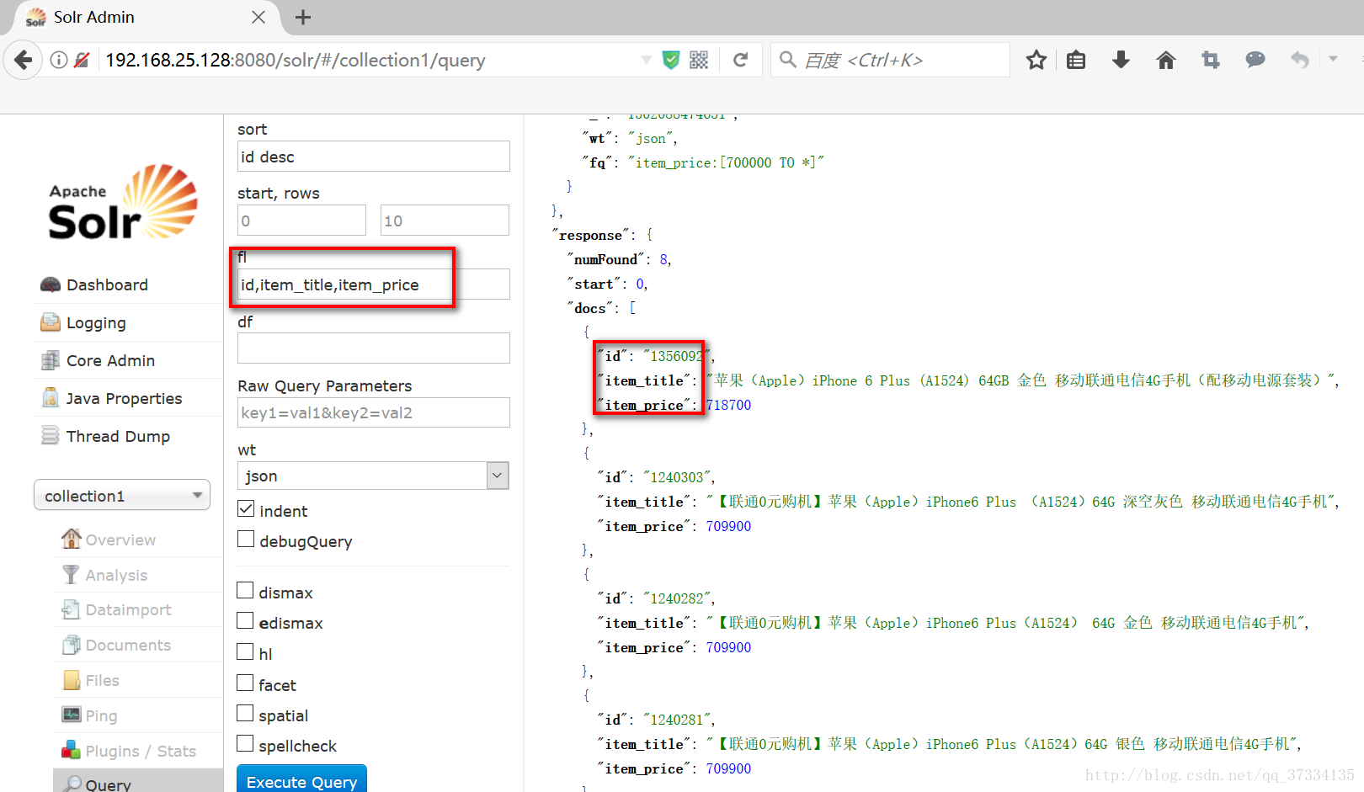Click the Dashboard gauge icon
The height and width of the screenshot is (792, 1364).
click(x=51, y=284)
